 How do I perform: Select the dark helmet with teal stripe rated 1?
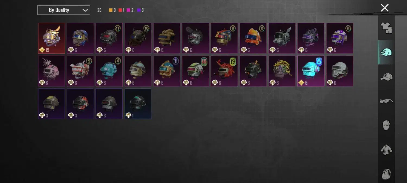138,104
